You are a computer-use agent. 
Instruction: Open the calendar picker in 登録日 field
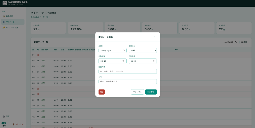click(124, 50)
